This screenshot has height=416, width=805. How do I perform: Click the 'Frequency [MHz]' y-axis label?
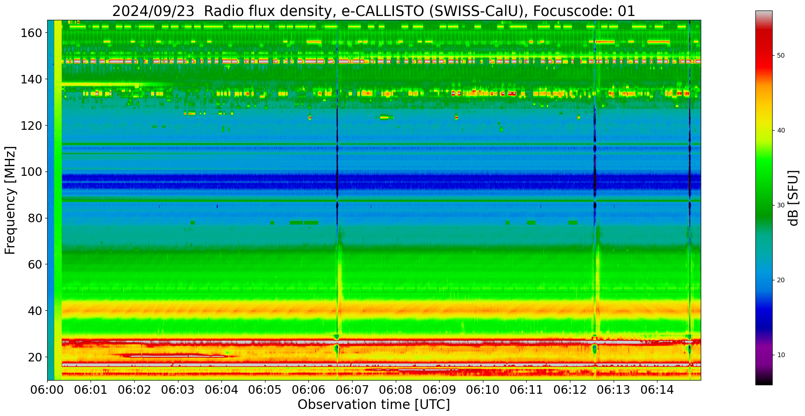pos(11,200)
